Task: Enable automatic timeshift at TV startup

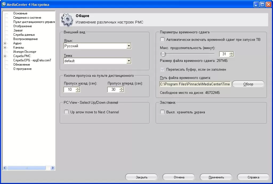Action: point(162,40)
